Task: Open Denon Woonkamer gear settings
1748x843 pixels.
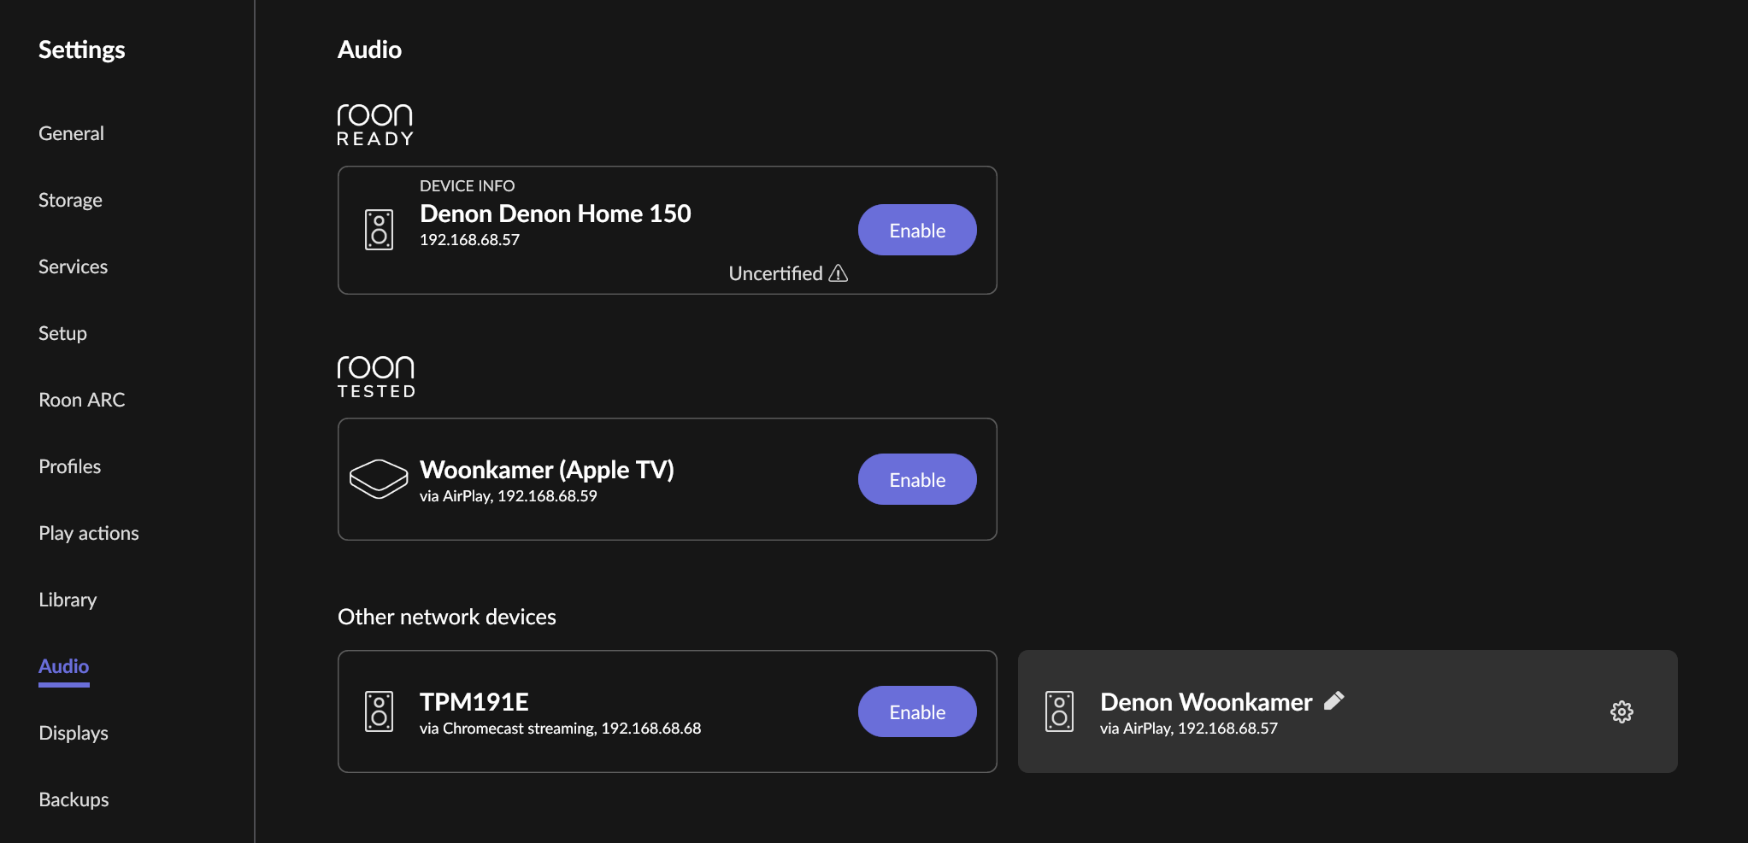Action: coord(1621,711)
